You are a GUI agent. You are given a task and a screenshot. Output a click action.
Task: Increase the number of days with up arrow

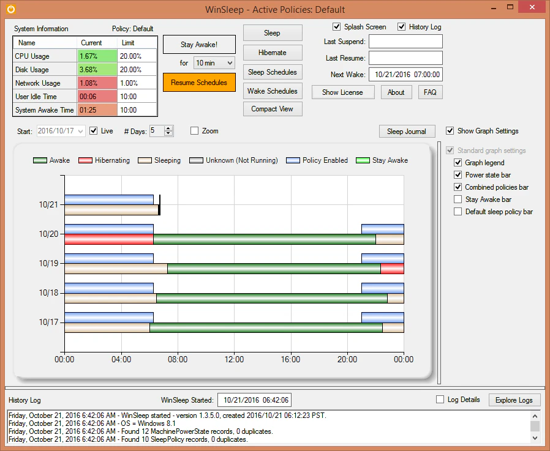coord(168,129)
